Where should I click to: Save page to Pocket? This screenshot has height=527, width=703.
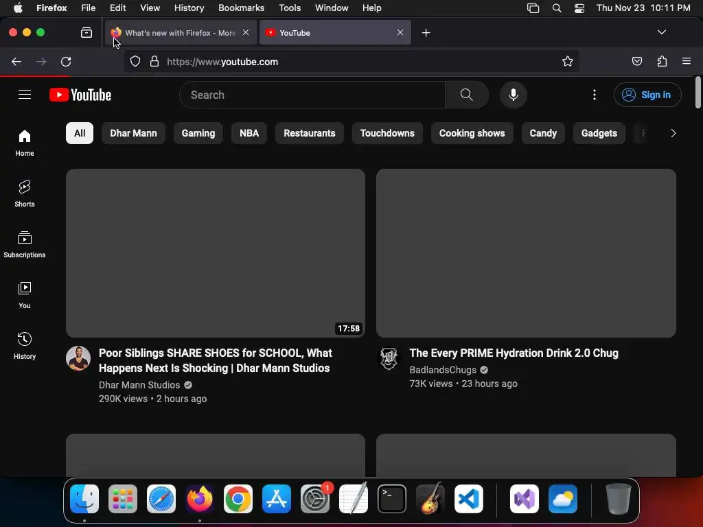pyautogui.click(x=637, y=61)
